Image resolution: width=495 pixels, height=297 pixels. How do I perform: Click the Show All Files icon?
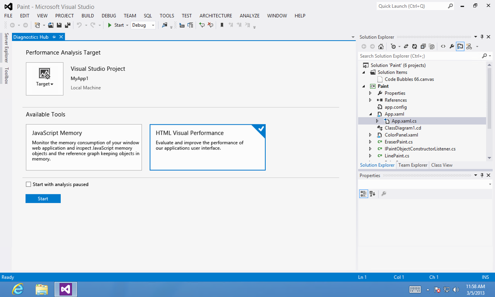(431, 46)
